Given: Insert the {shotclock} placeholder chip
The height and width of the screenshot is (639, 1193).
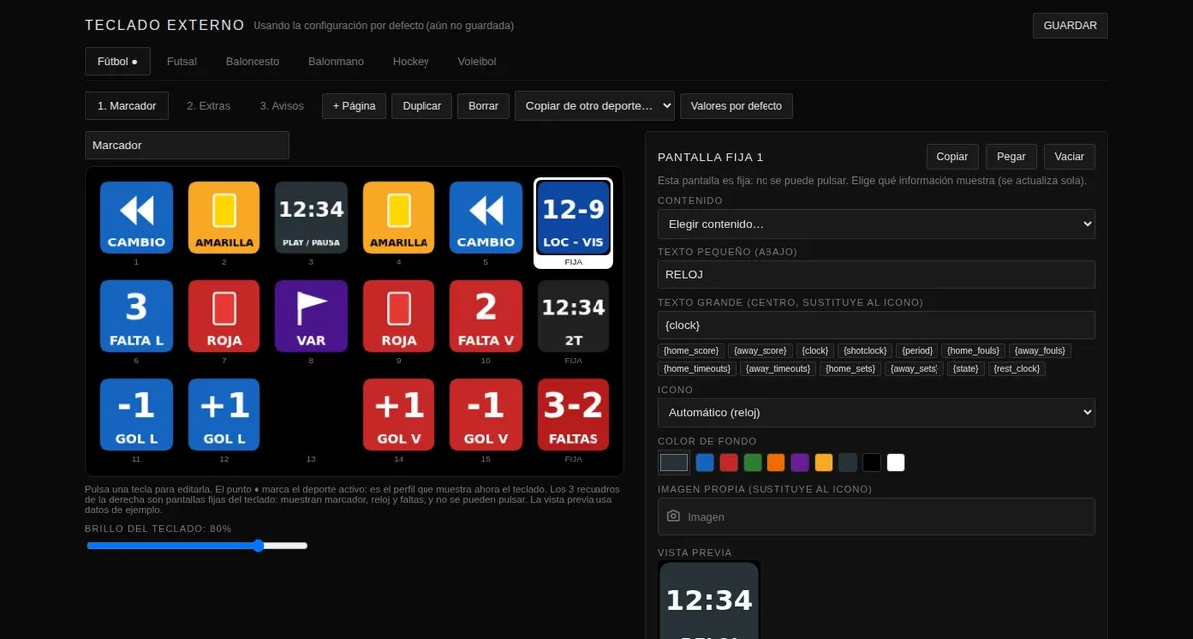Looking at the screenshot, I should 865,351.
